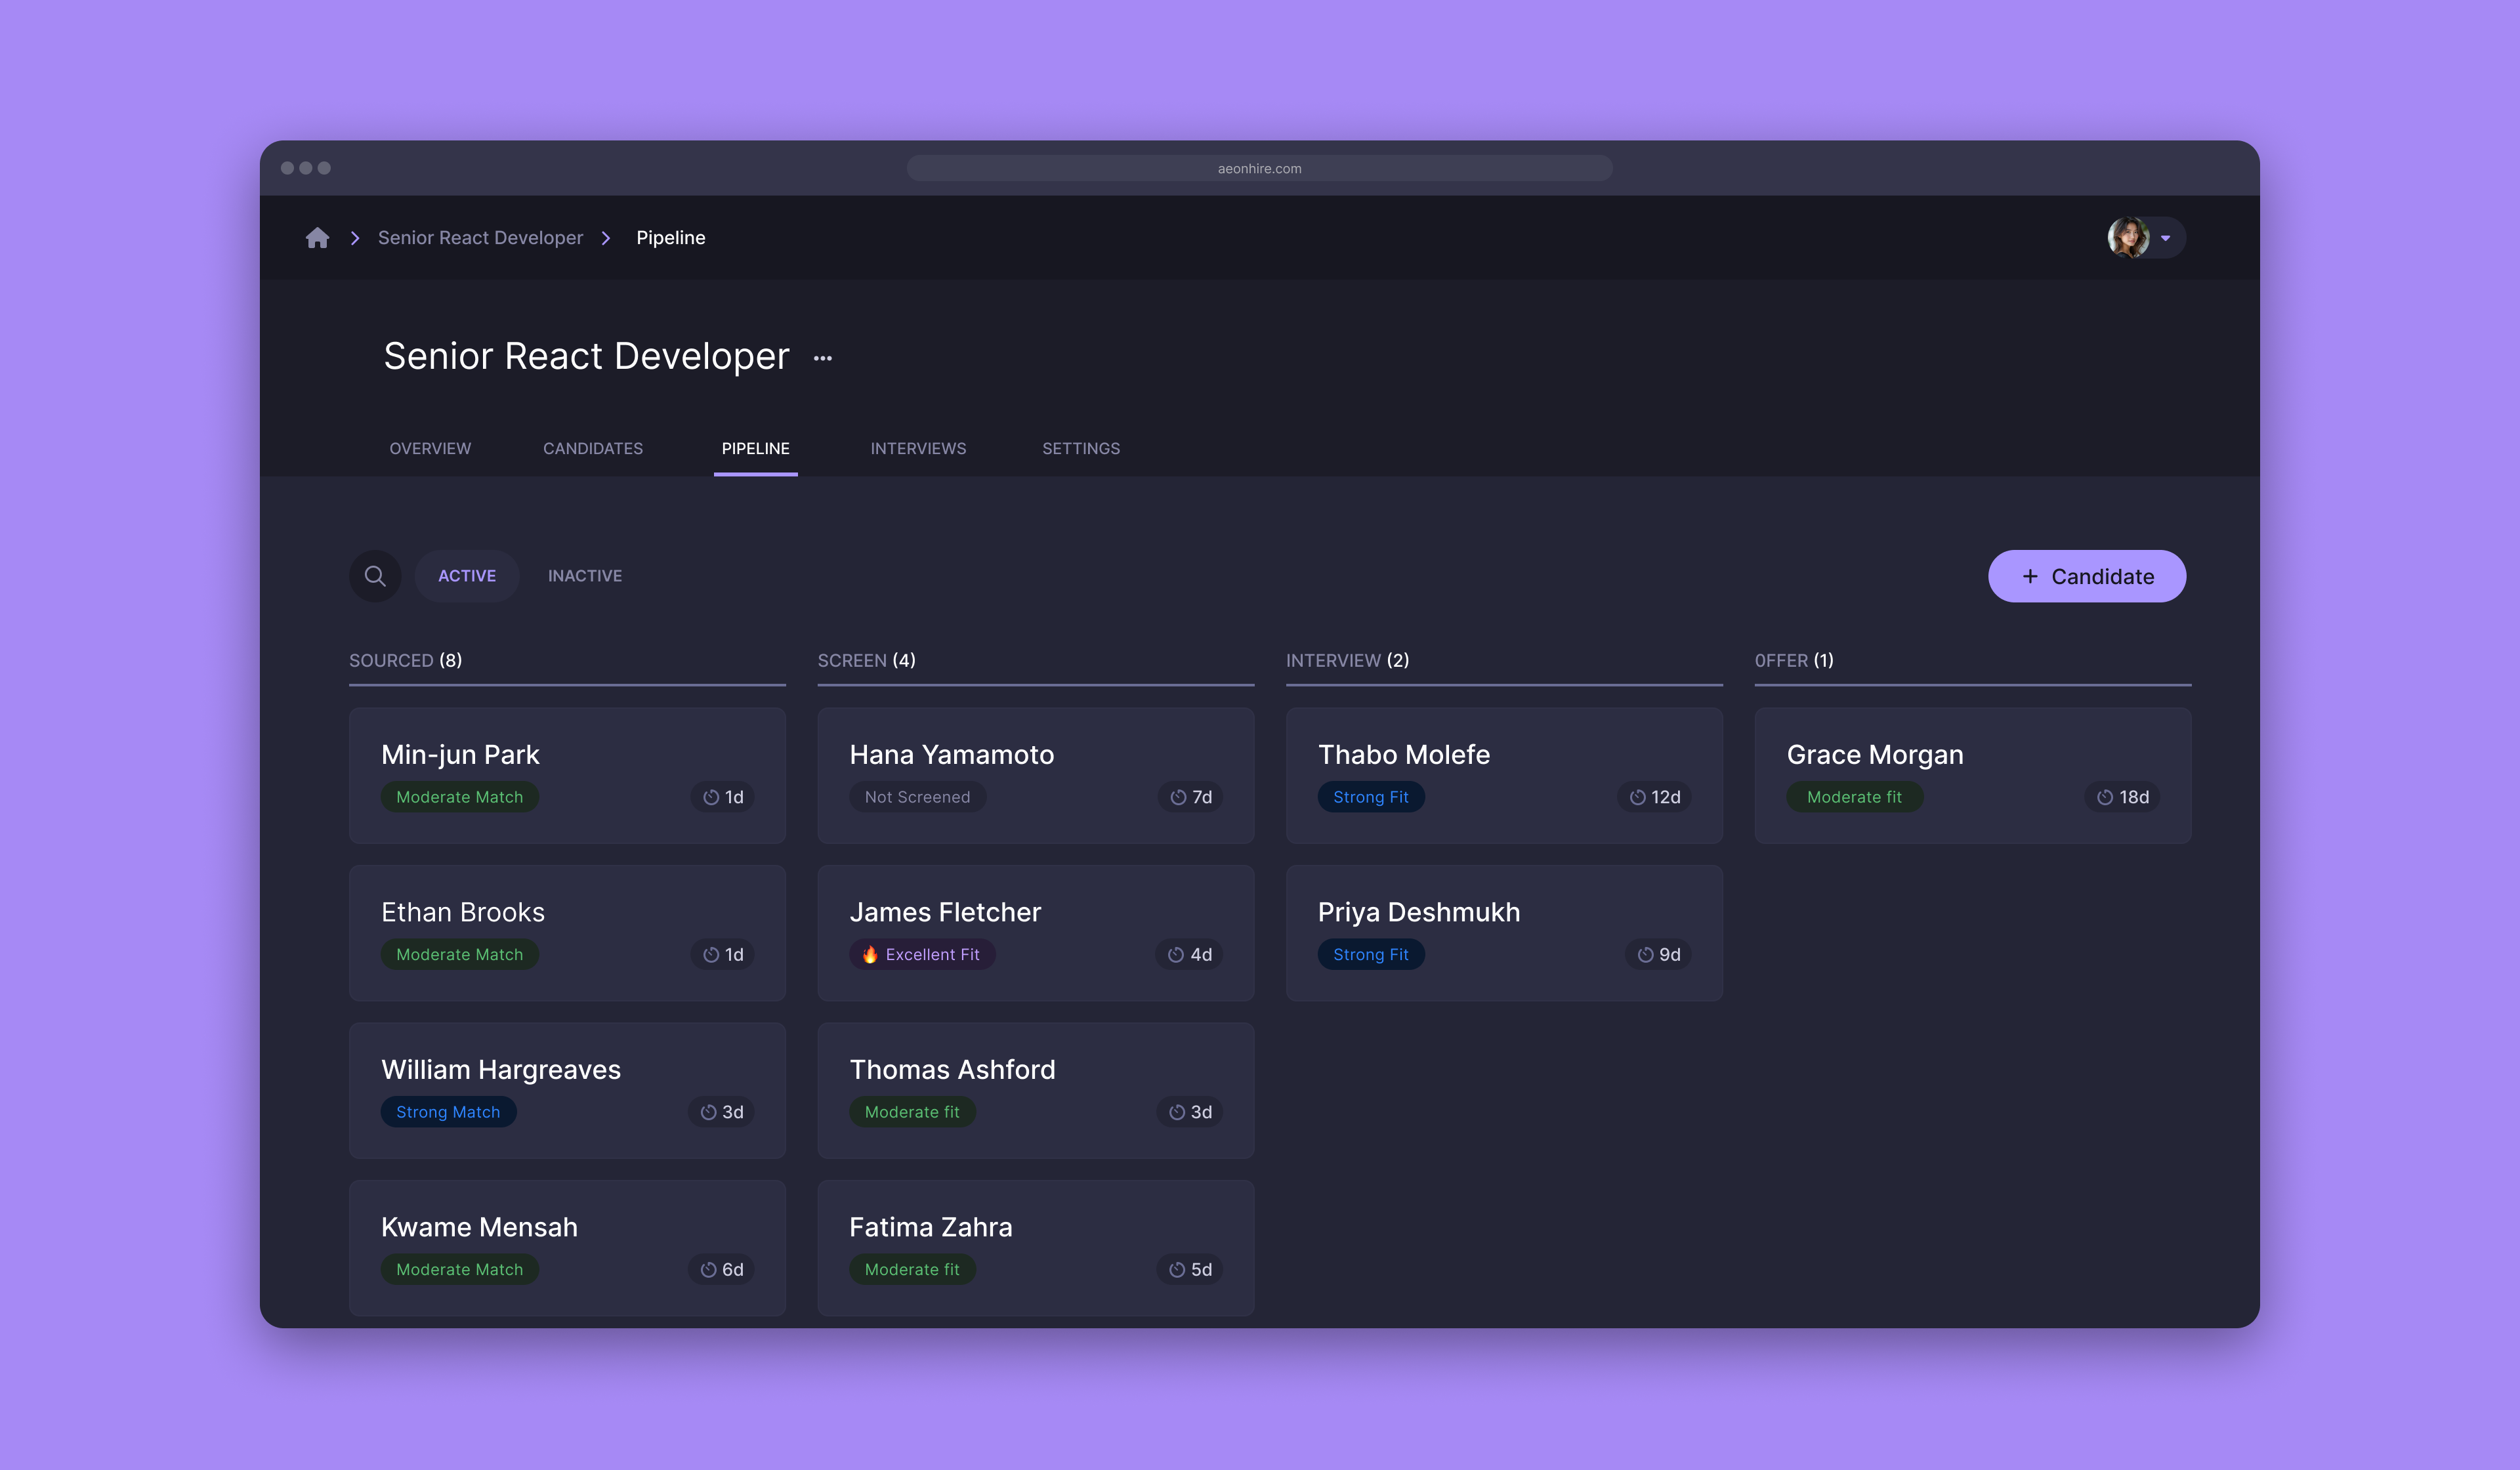Click the aeonhire.com address bar
Screen dimensions: 2520x1470
[x=1259, y=168]
